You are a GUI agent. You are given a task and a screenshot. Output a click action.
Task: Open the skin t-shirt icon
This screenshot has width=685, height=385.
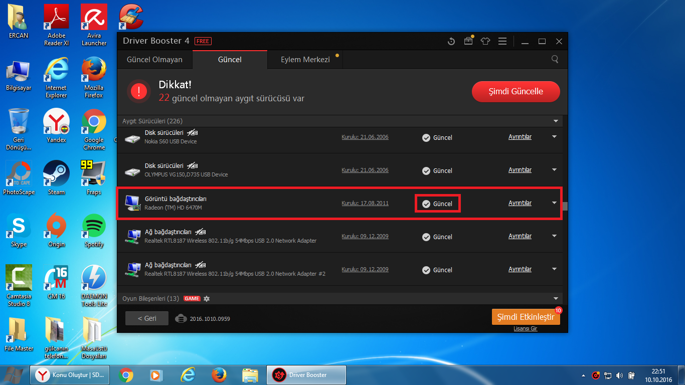(x=485, y=41)
